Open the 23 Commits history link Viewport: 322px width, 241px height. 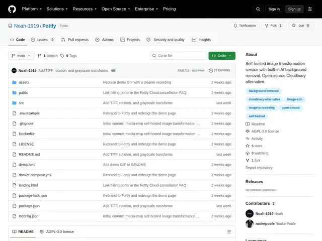(x=219, y=70)
